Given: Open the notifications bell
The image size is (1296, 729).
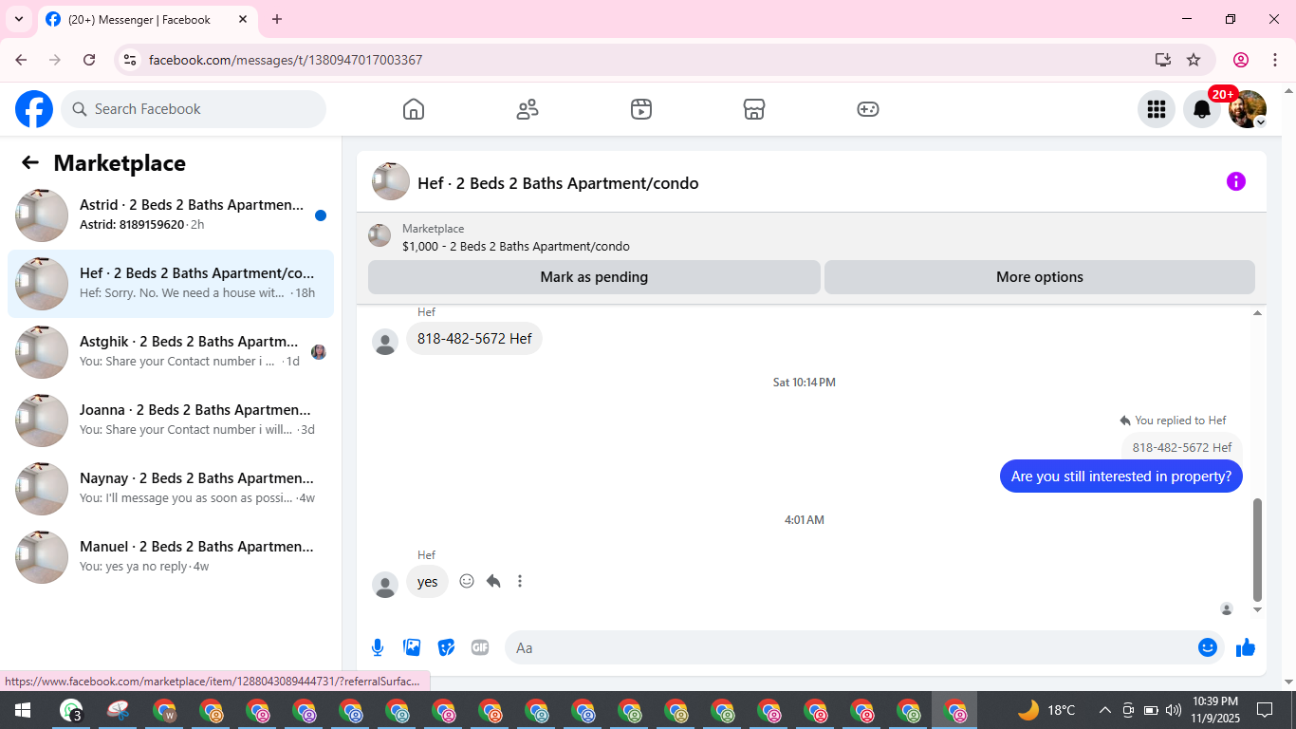Looking at the screenshot, I should point(1202,109).
